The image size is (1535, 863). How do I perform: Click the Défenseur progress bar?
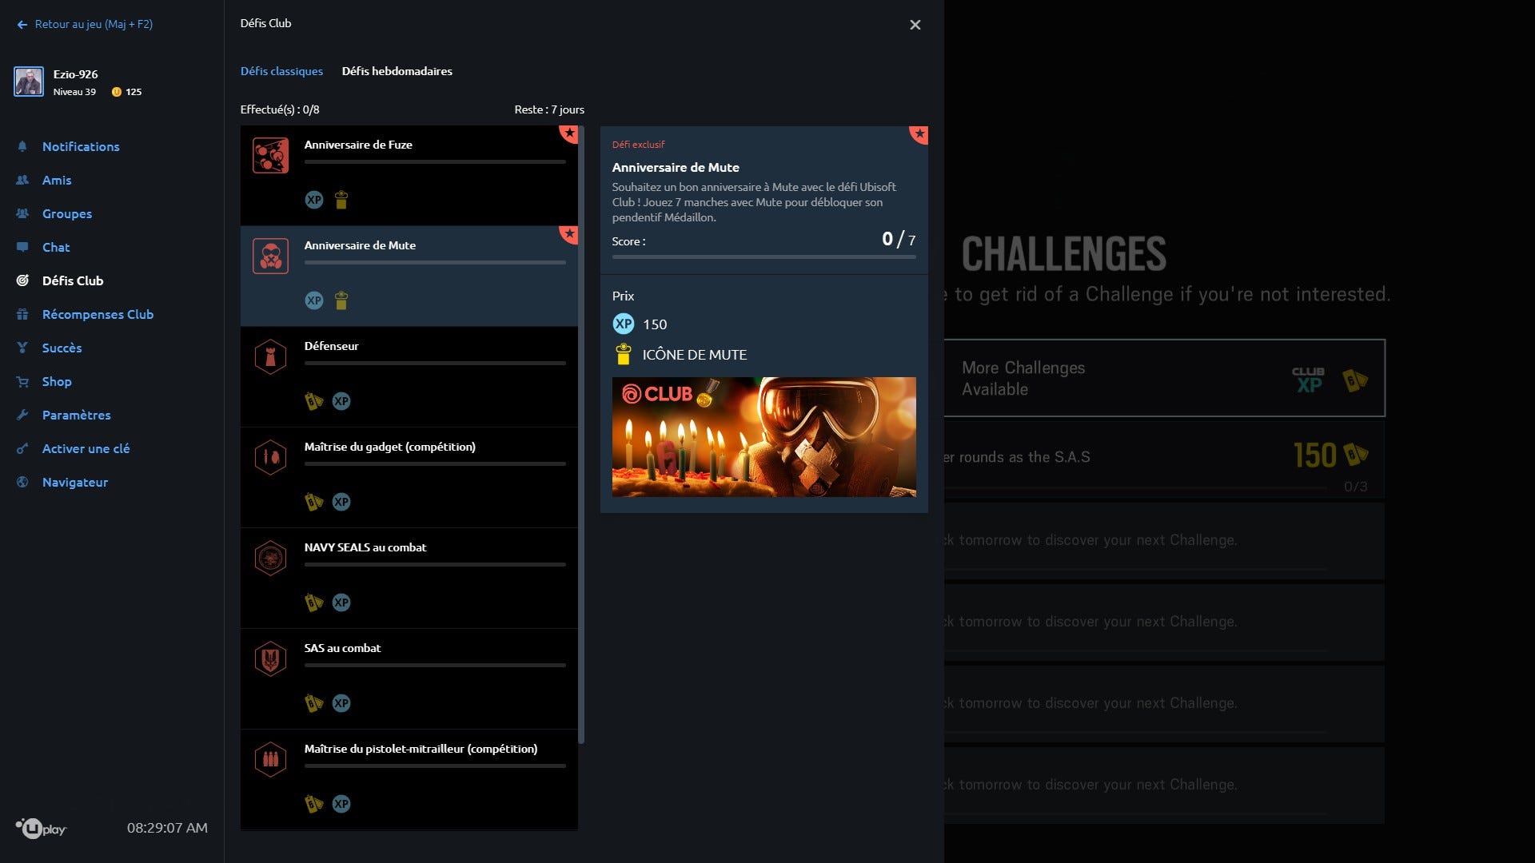tap(435, 364)
